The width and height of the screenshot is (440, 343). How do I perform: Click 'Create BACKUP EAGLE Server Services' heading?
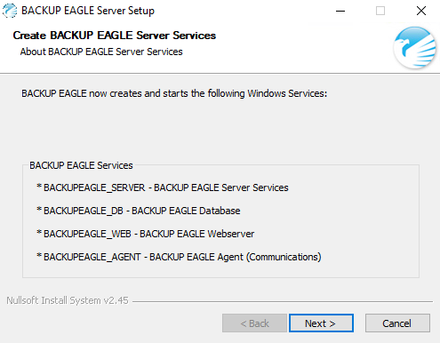pos(115,36)
